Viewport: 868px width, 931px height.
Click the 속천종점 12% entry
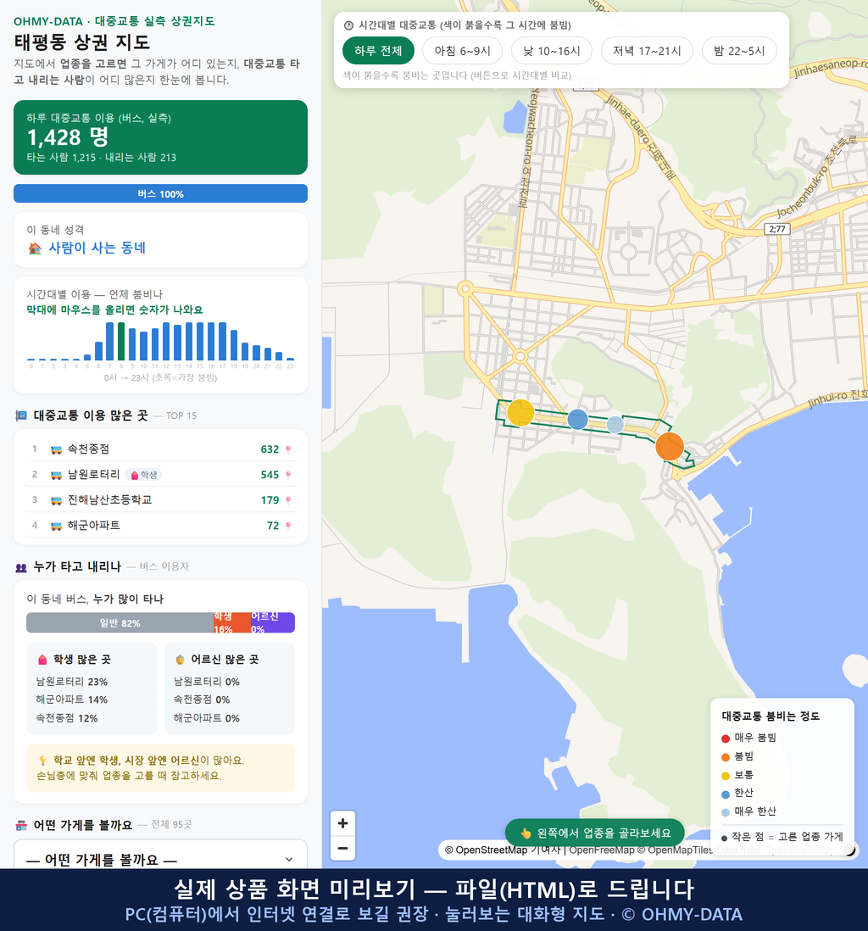coord(67,718)
